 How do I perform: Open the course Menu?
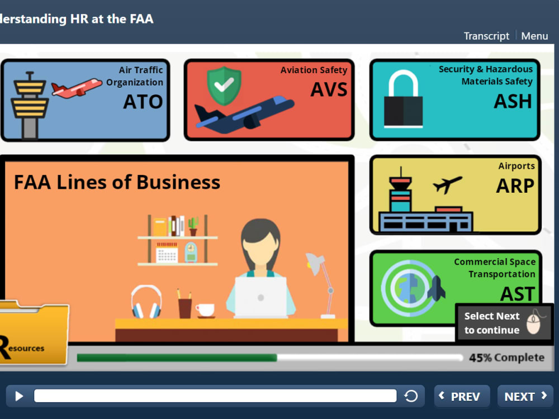534,36
